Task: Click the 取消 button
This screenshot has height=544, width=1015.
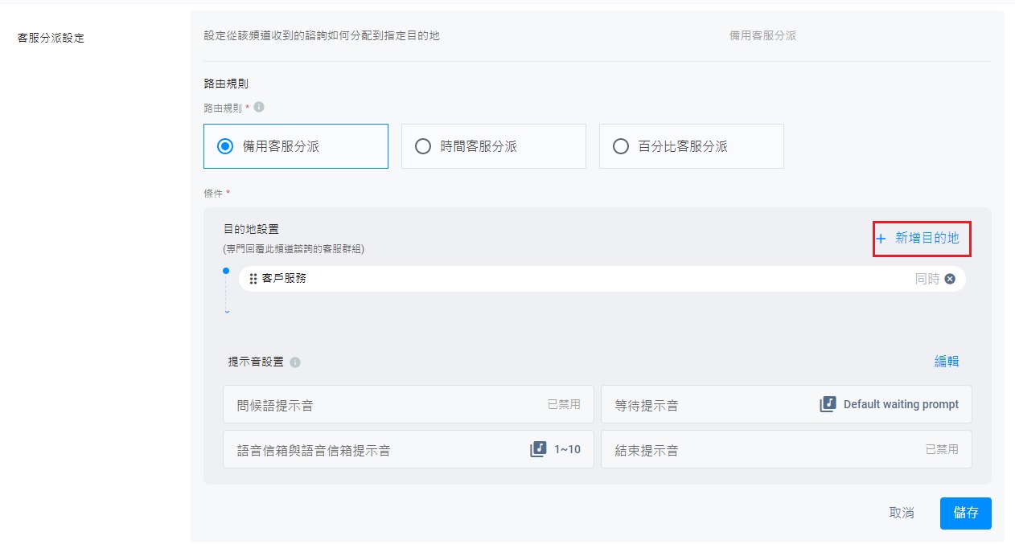Action: 902,513
